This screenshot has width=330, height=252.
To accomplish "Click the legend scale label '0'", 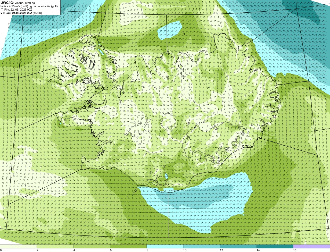I will (x=1, y=250).
